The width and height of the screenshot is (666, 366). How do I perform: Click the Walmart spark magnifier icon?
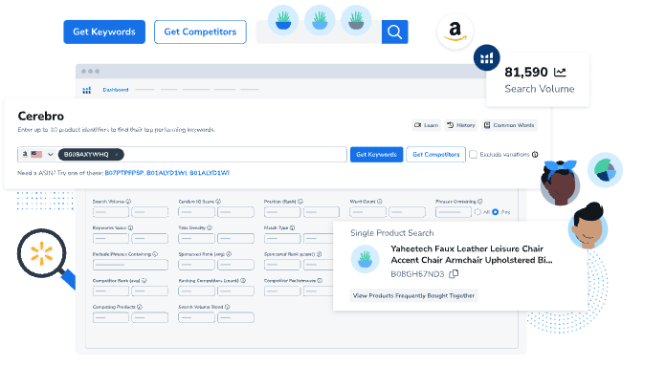click(42, 253)
